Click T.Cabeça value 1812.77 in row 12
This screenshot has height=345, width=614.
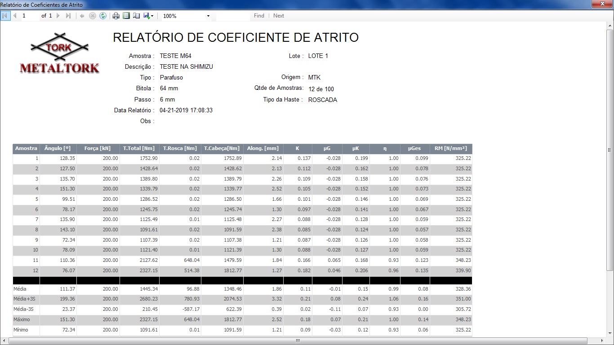233,270
